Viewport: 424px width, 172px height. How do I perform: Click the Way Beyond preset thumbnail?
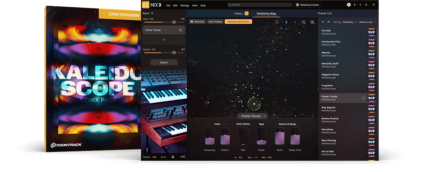371,109
